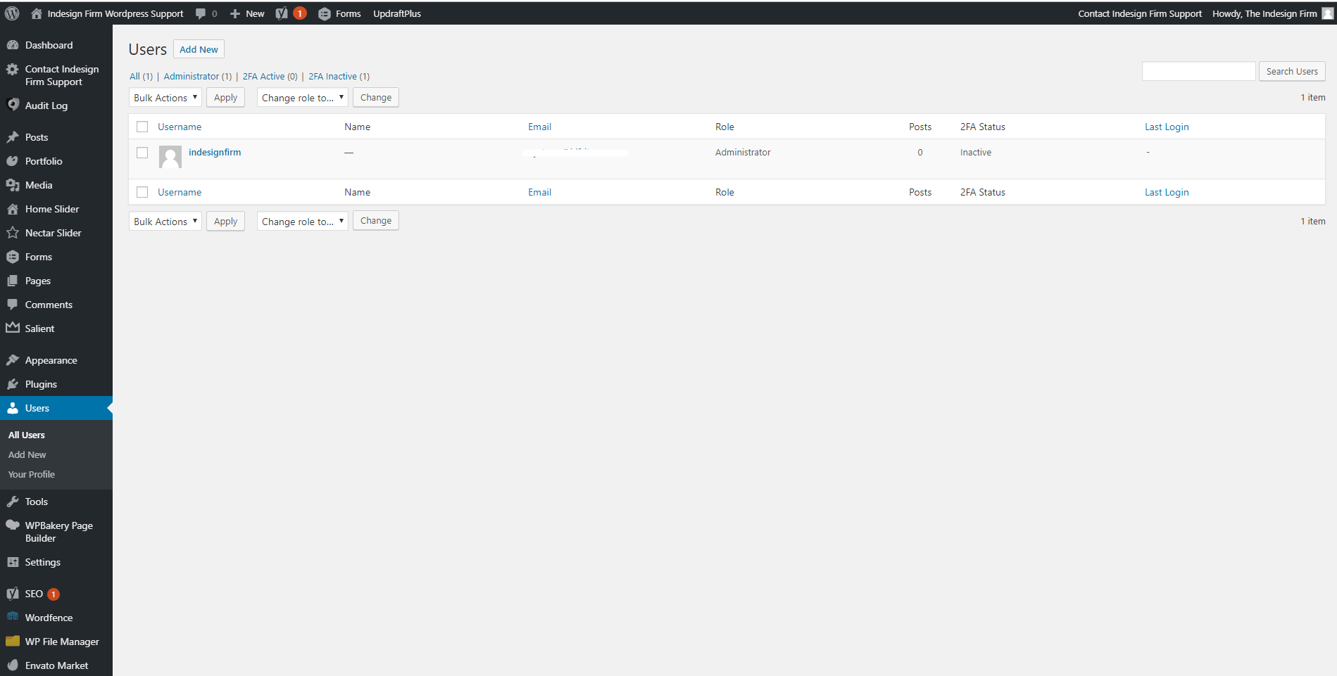This screenshot has width=1337, height=676.
Task: Toggle the select-all checkbox in table footer
Action: click(x=142, y=192)
